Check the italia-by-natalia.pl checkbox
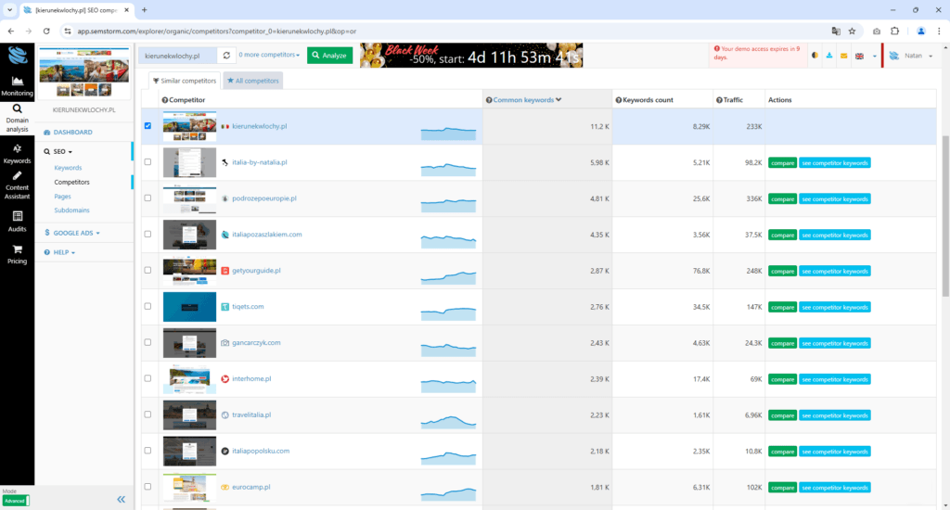This screenshot has width=950, height=510. pyautogui.click(x=148, y=162)
